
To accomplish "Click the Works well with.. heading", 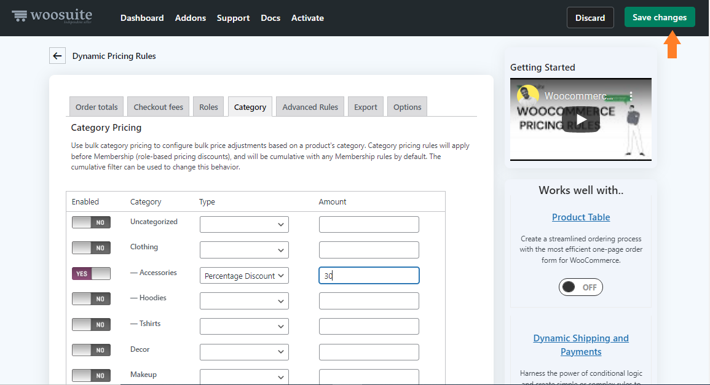I will tap(581, 190).
